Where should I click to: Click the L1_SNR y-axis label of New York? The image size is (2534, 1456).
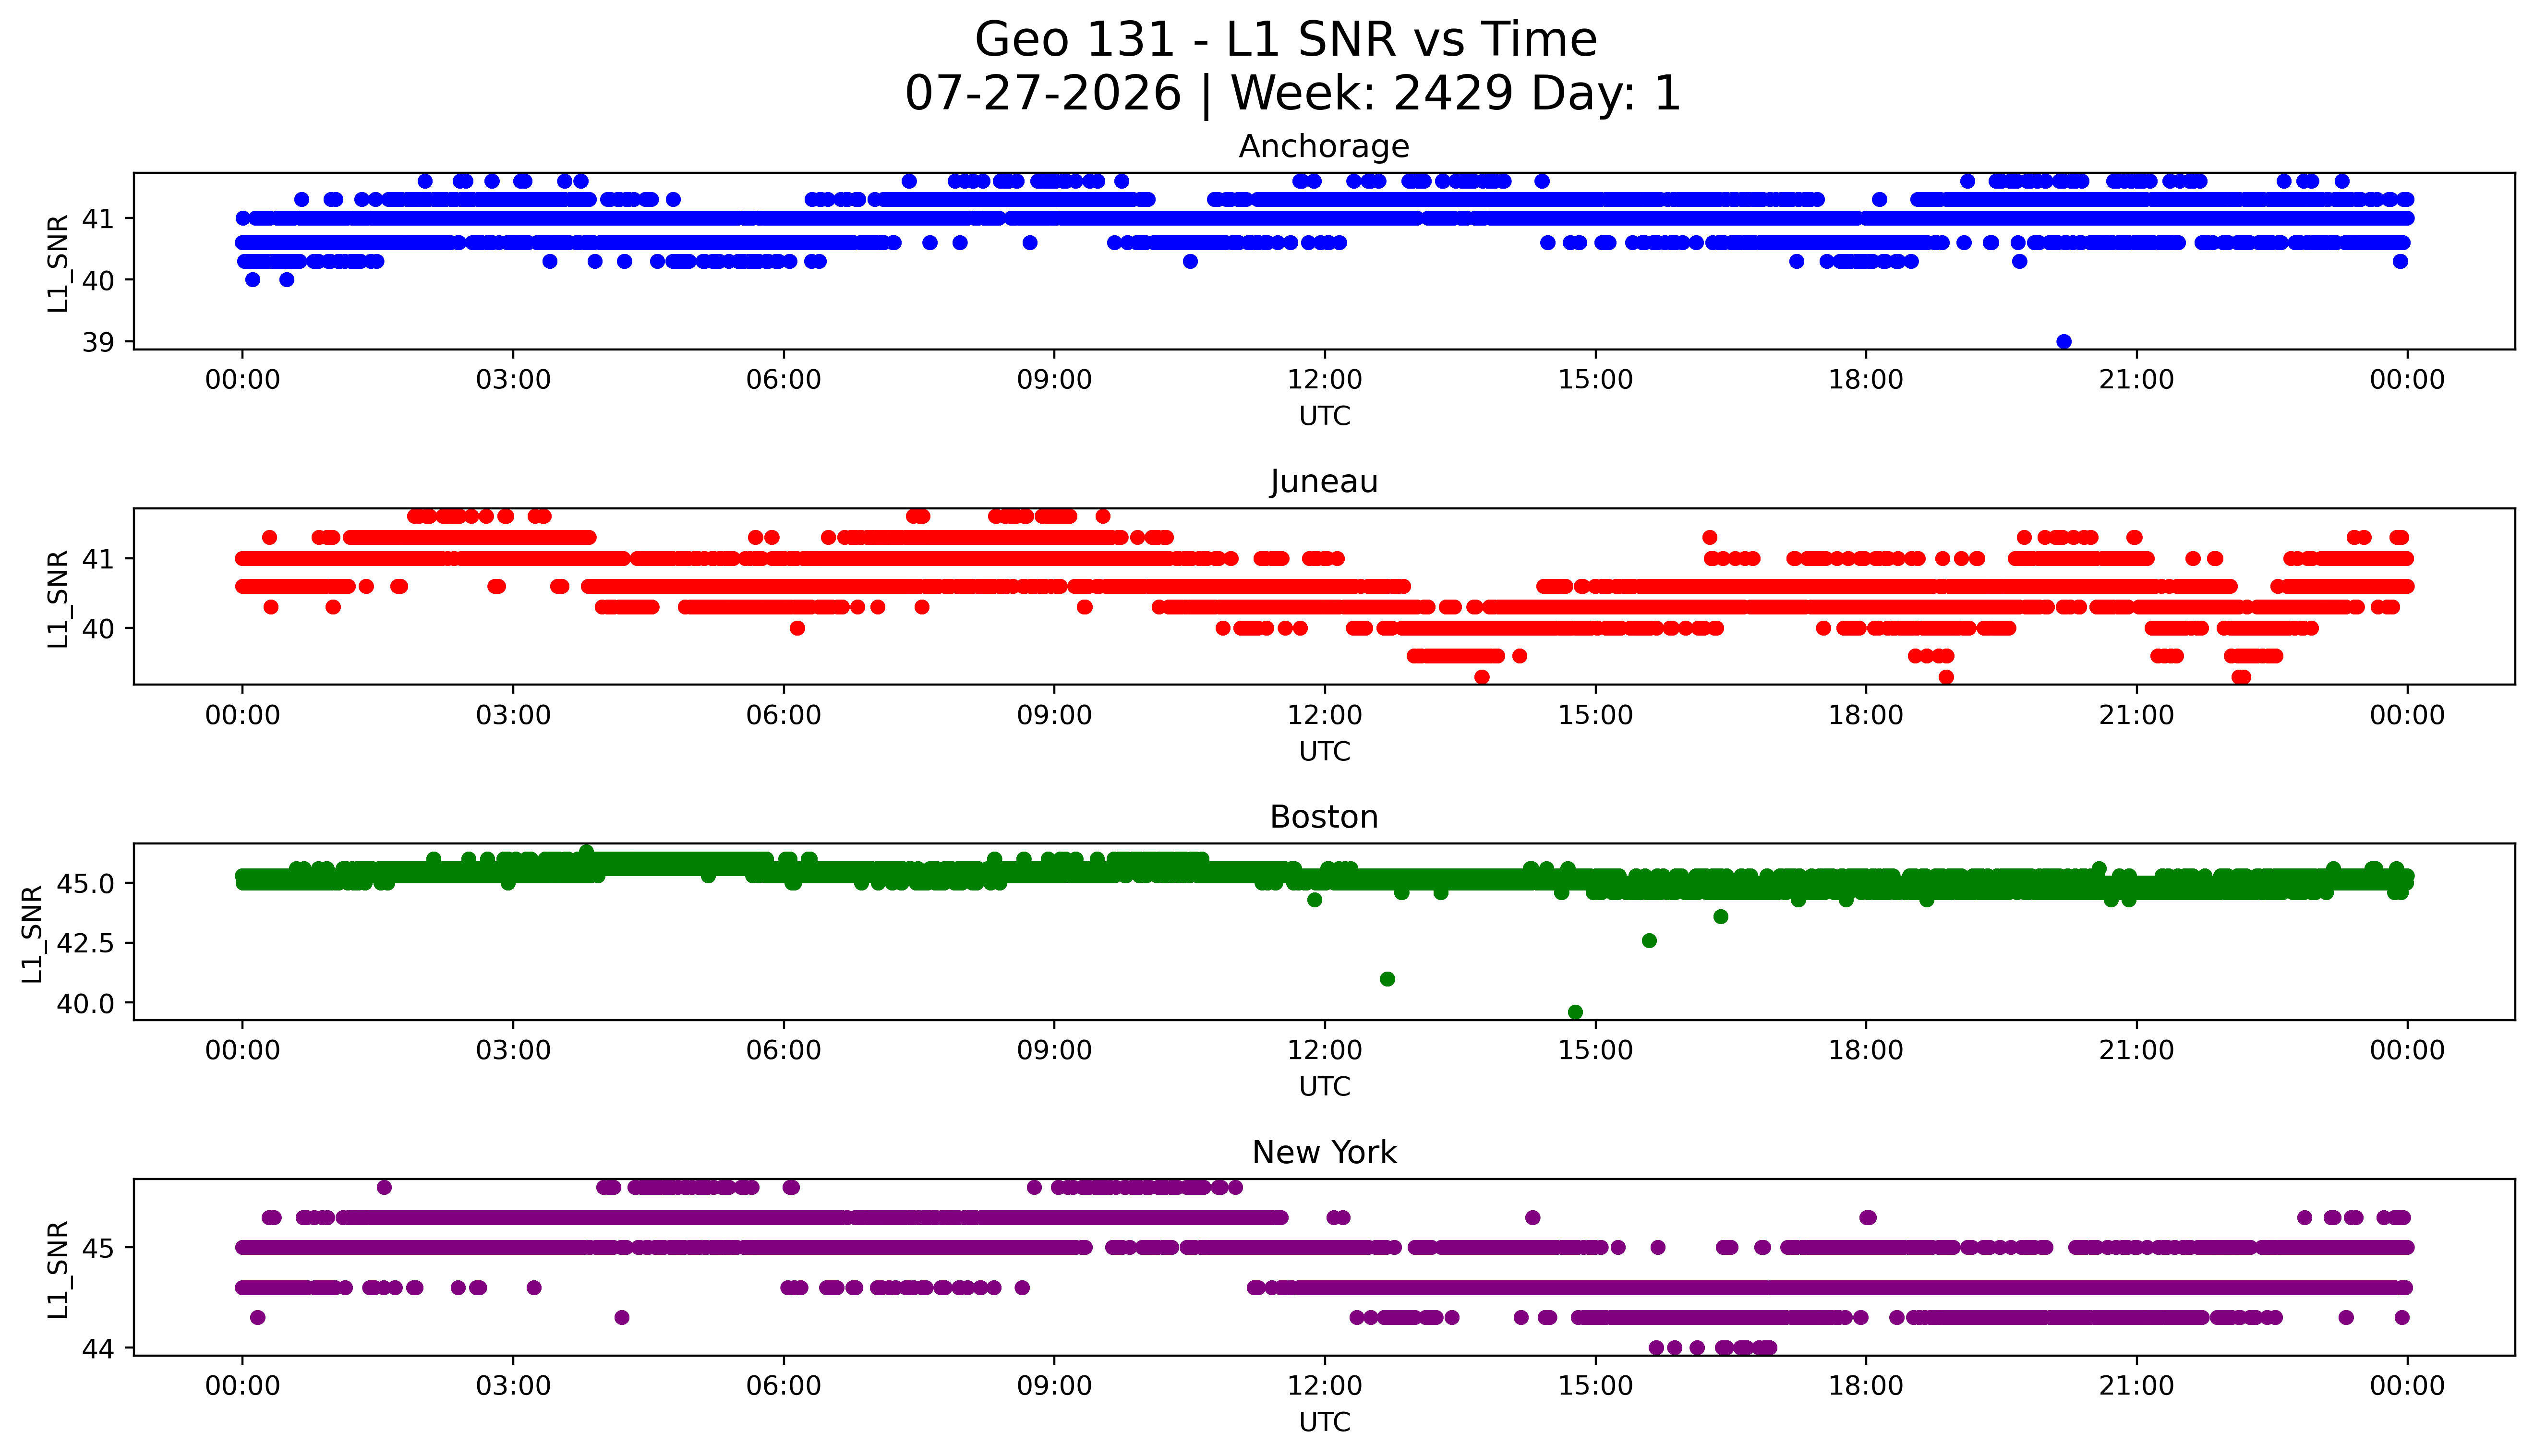(58, 1269)
